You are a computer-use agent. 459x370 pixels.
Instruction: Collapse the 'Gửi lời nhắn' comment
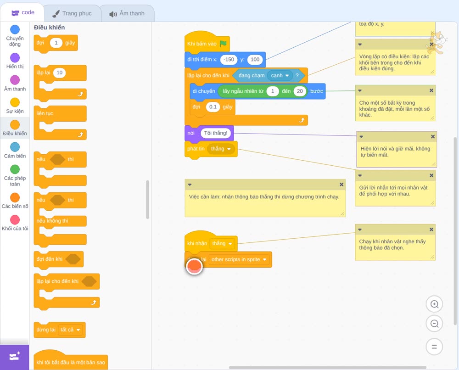click(360, 175)
